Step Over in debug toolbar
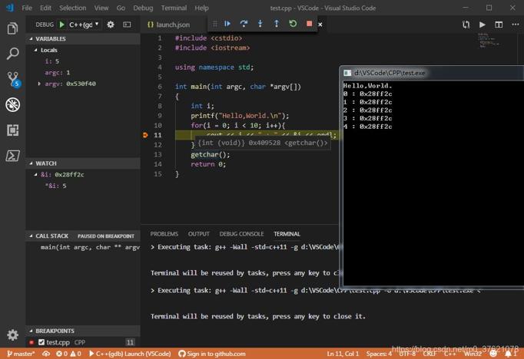 tap(244, 24)
